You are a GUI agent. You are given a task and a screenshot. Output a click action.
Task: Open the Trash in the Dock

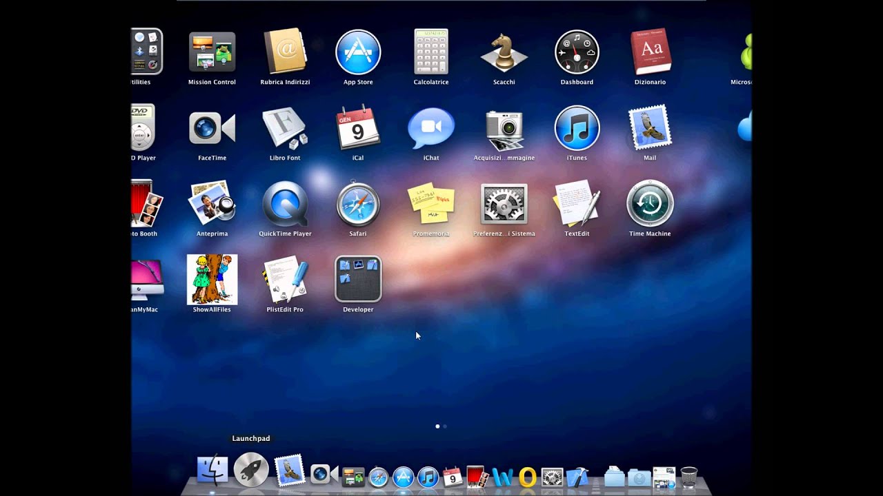pyautogui.click(x=688, y=477)
